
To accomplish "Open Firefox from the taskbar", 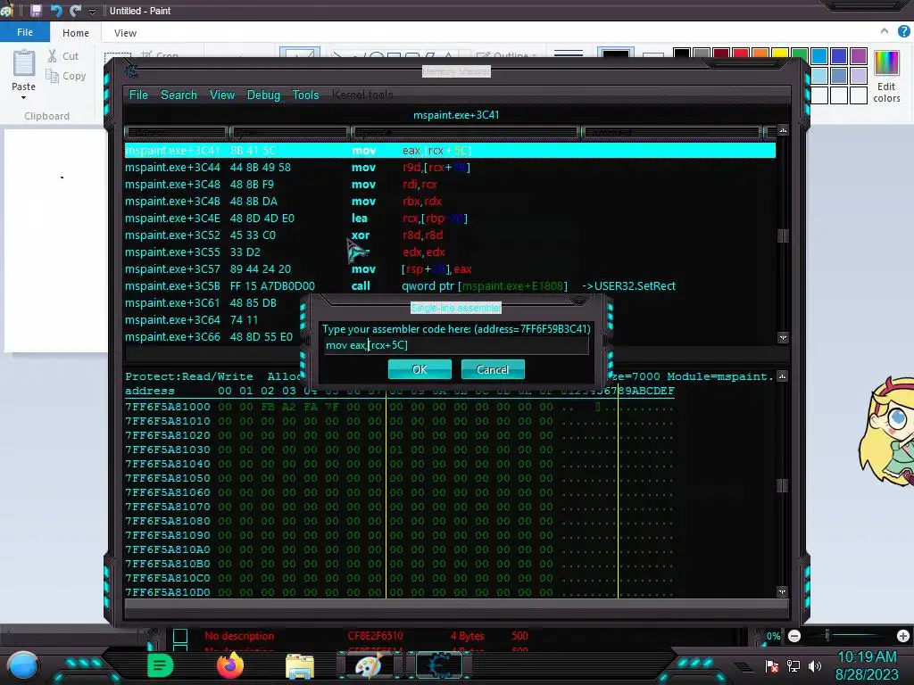I will pyautogui.click(x=229, y=665).
